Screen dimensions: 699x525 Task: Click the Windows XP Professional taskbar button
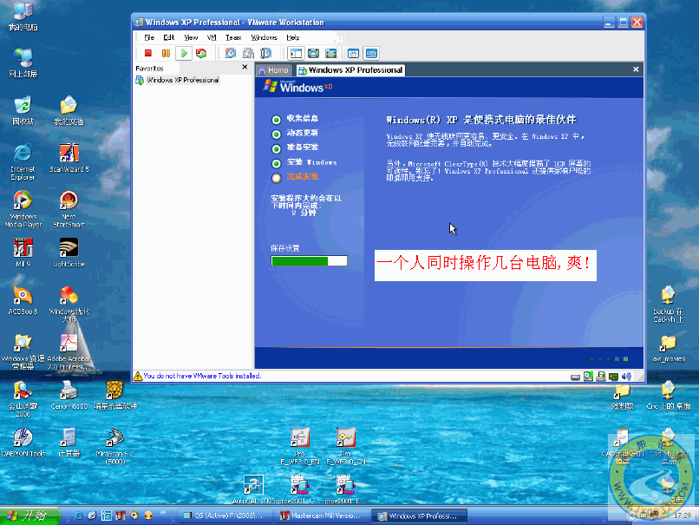coord(418,516)
